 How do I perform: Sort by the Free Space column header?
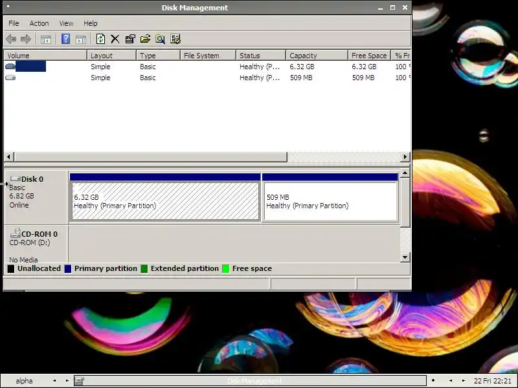369,56
